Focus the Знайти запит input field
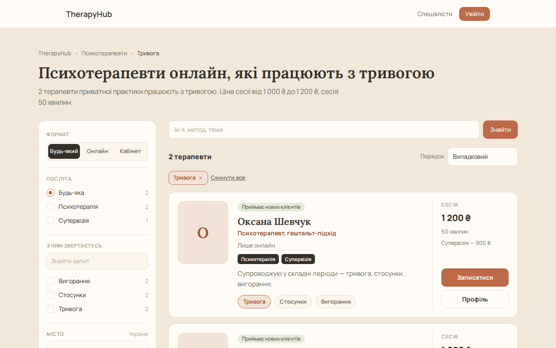Image resolution: width=556 pixels, height=348 pixels. pos(97,261)
